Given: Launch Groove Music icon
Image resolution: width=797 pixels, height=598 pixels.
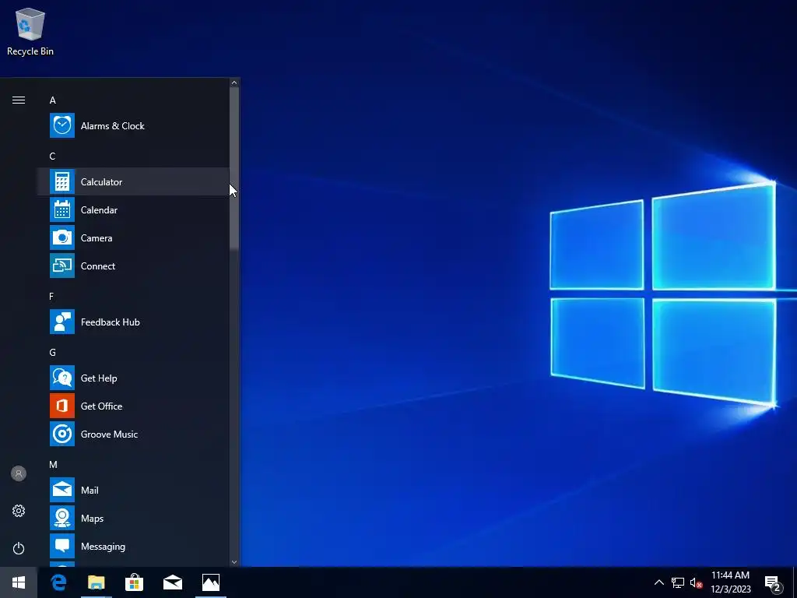Looking at the screenshot, I should 62,434.
